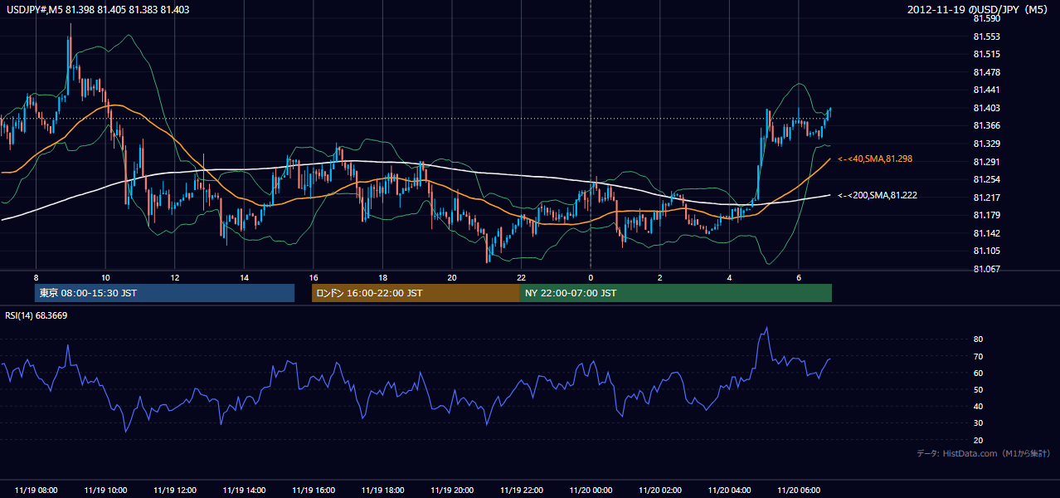The image size is (1060, 498).
Task: Click RSI scale value 70
Action: tap(978, 356)
